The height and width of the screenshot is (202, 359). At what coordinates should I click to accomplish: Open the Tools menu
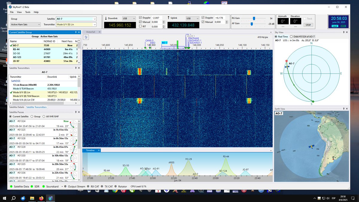[28, 12]
